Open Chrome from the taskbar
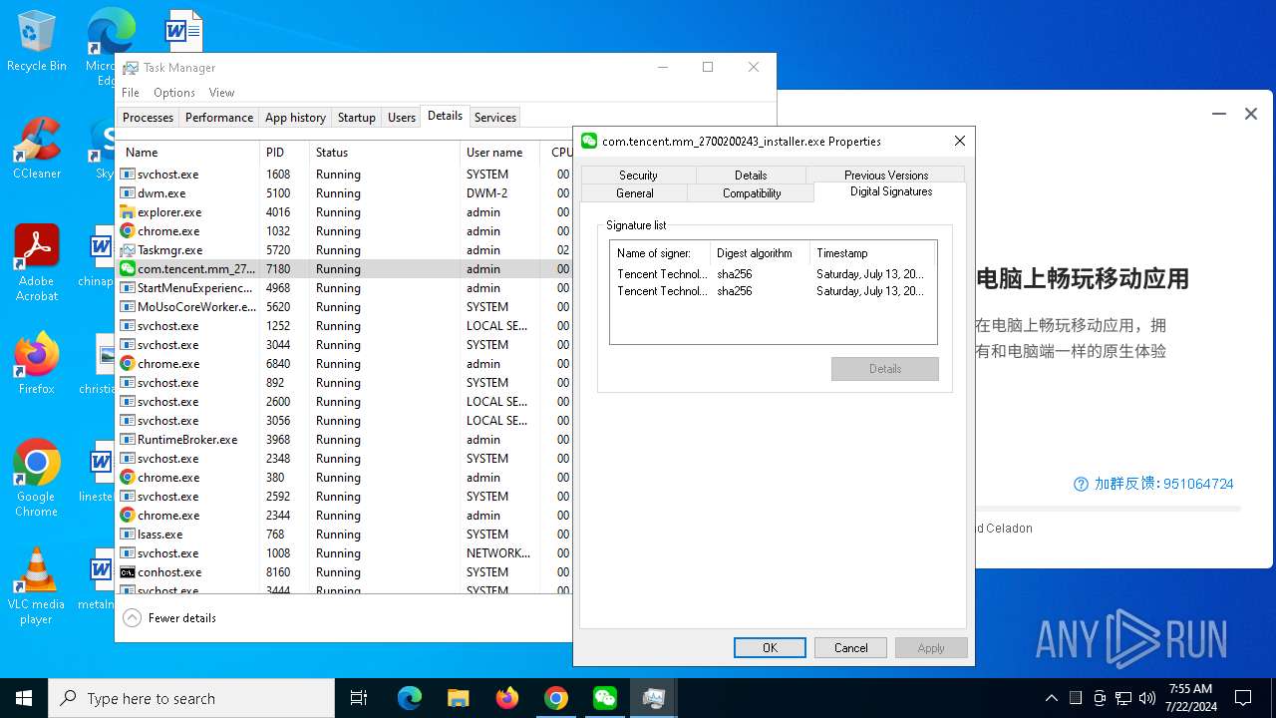This screenshot has height=718, width=1276. [x=556, y=698]
